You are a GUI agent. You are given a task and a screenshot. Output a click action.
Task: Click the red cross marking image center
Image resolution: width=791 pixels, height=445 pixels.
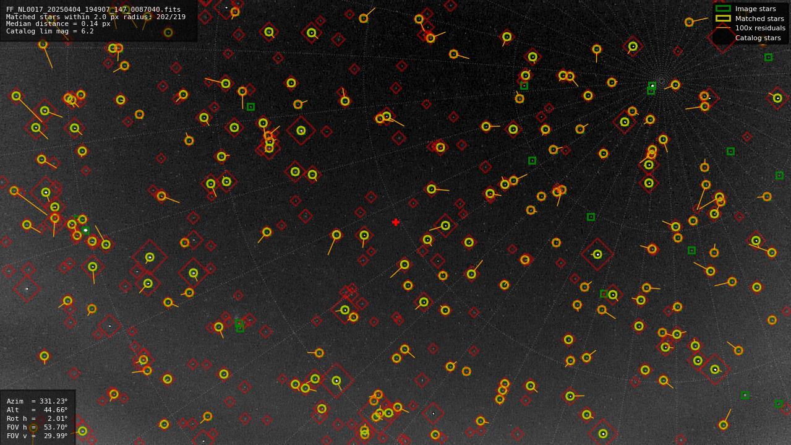click(396, 222)
